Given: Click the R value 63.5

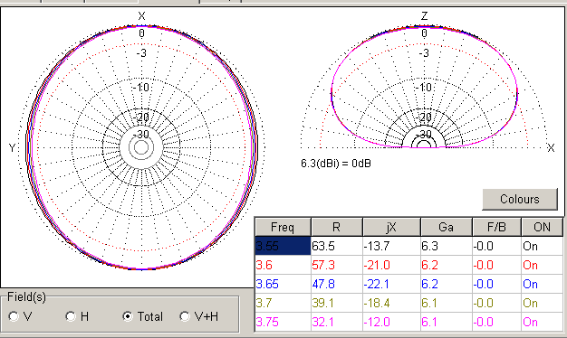Looking at the screenshot, I should pos(337,246).
